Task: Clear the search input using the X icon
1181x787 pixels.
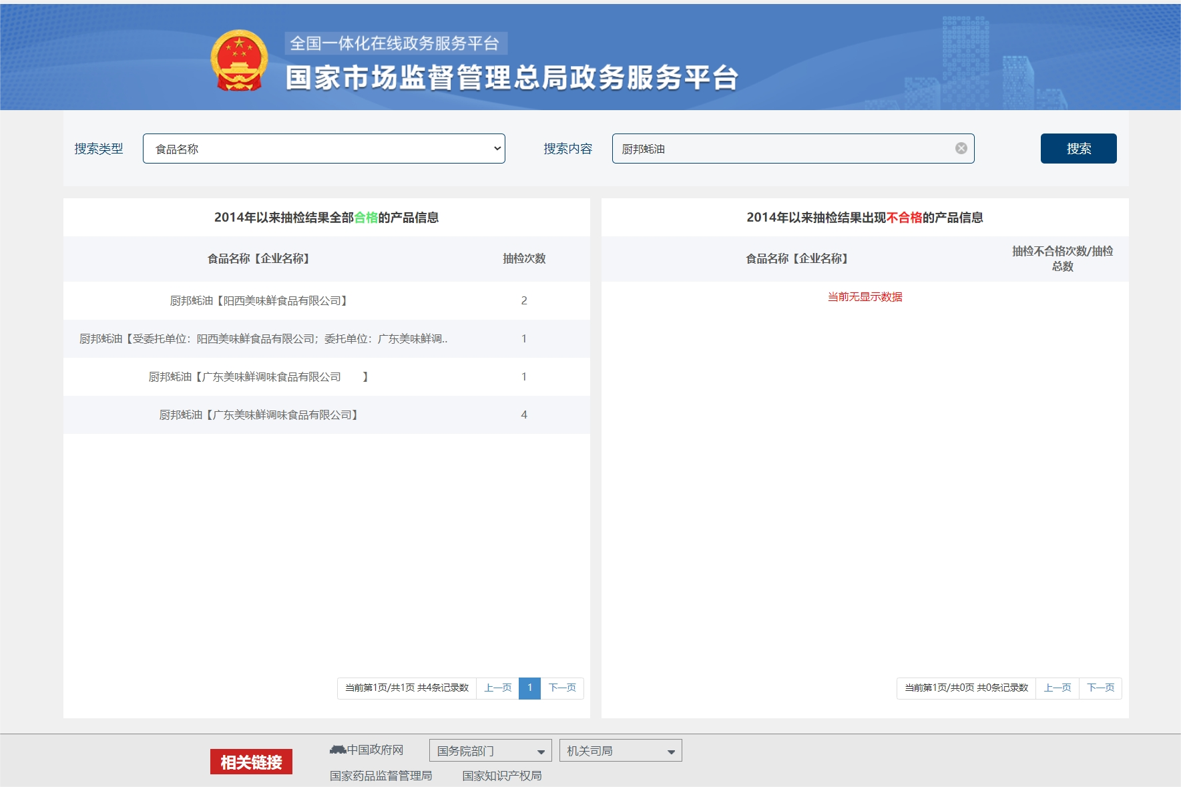Action: coord(961,148)
